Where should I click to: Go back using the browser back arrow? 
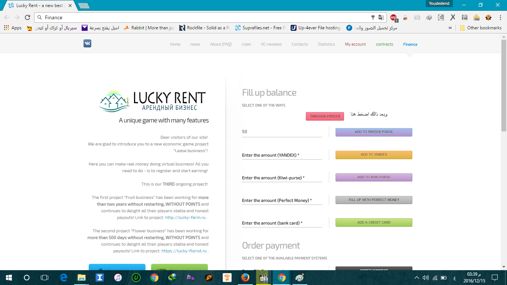[x=6, y=17]
